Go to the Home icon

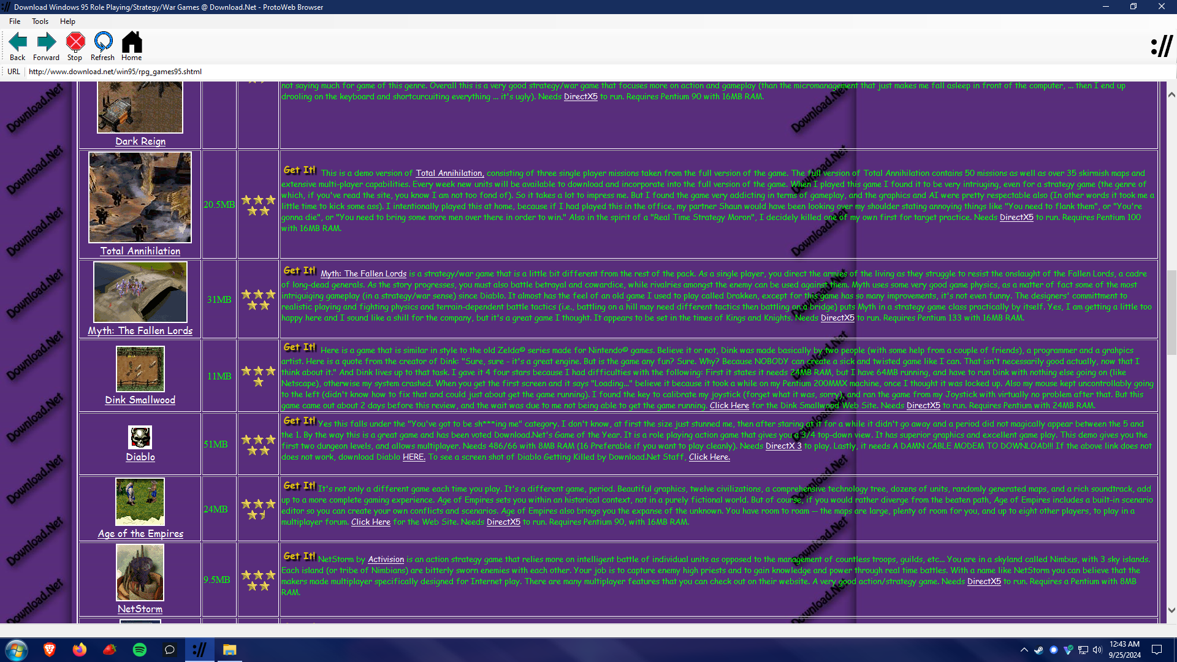point(131,42)
